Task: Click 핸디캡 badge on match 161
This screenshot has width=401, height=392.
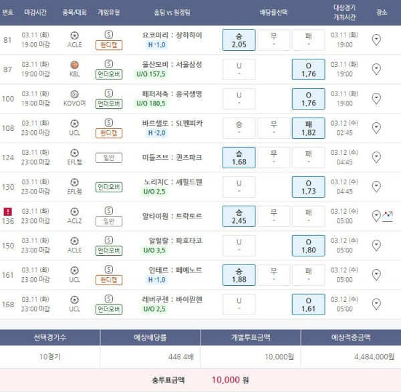Action: point(108,280)
